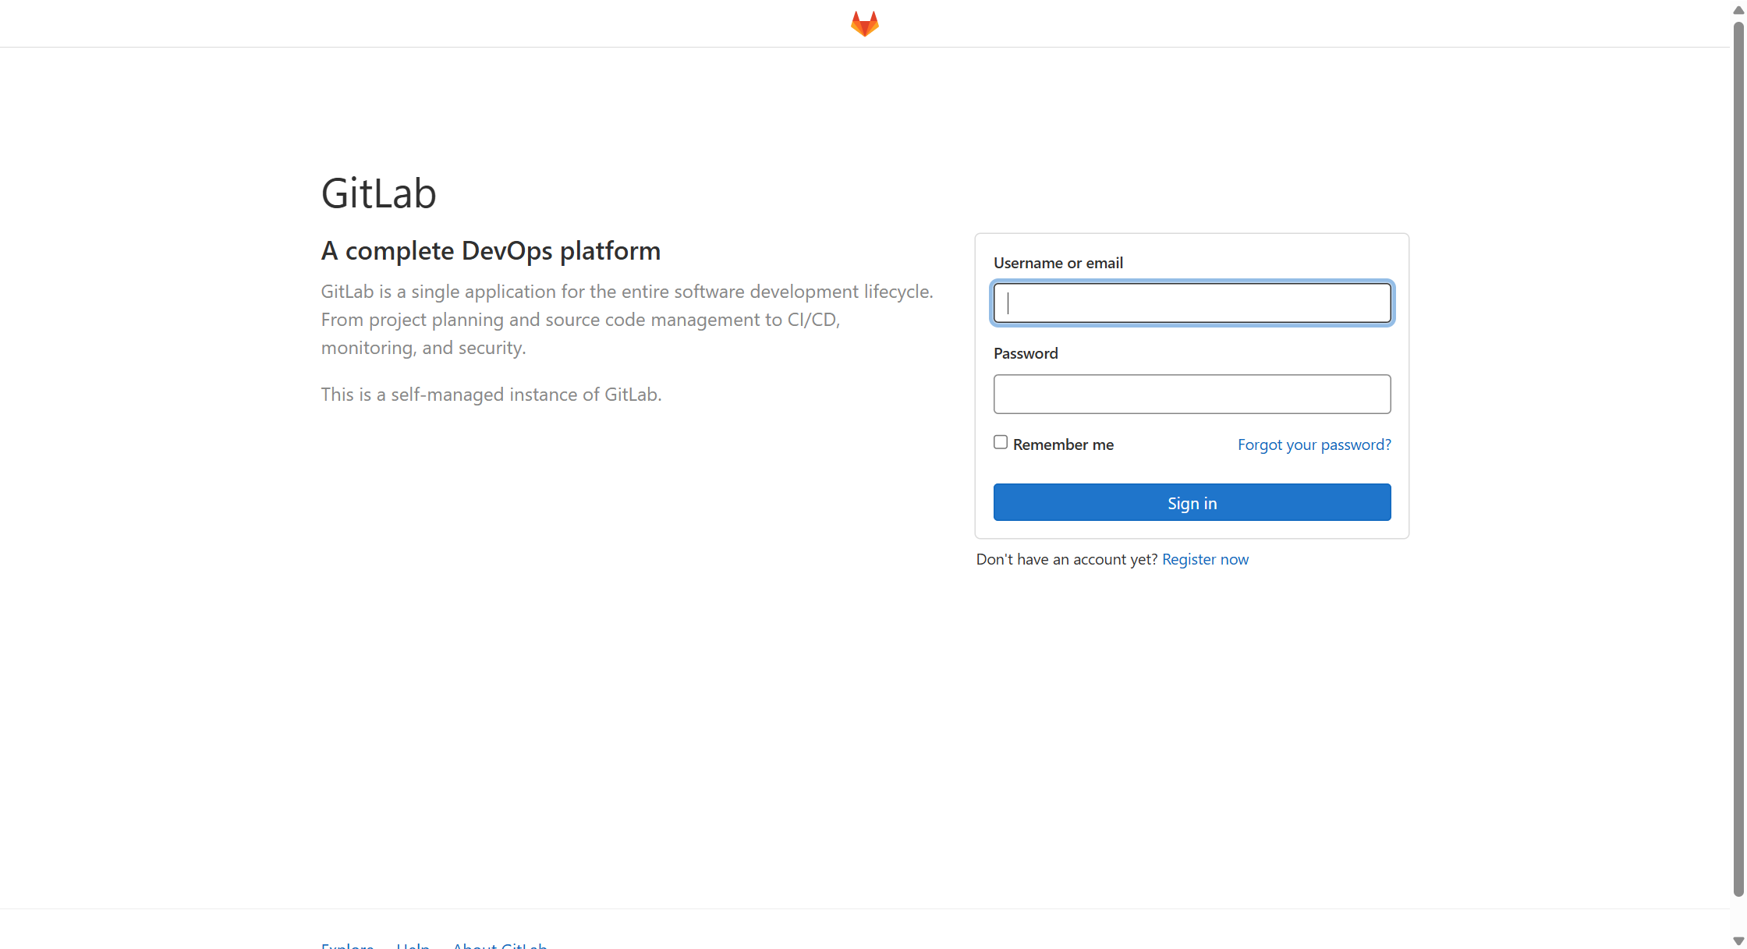Image resolution: width=1747 pixels, height=949 pixels.
Task: Click into the Password field
Action: (1192, 394)
